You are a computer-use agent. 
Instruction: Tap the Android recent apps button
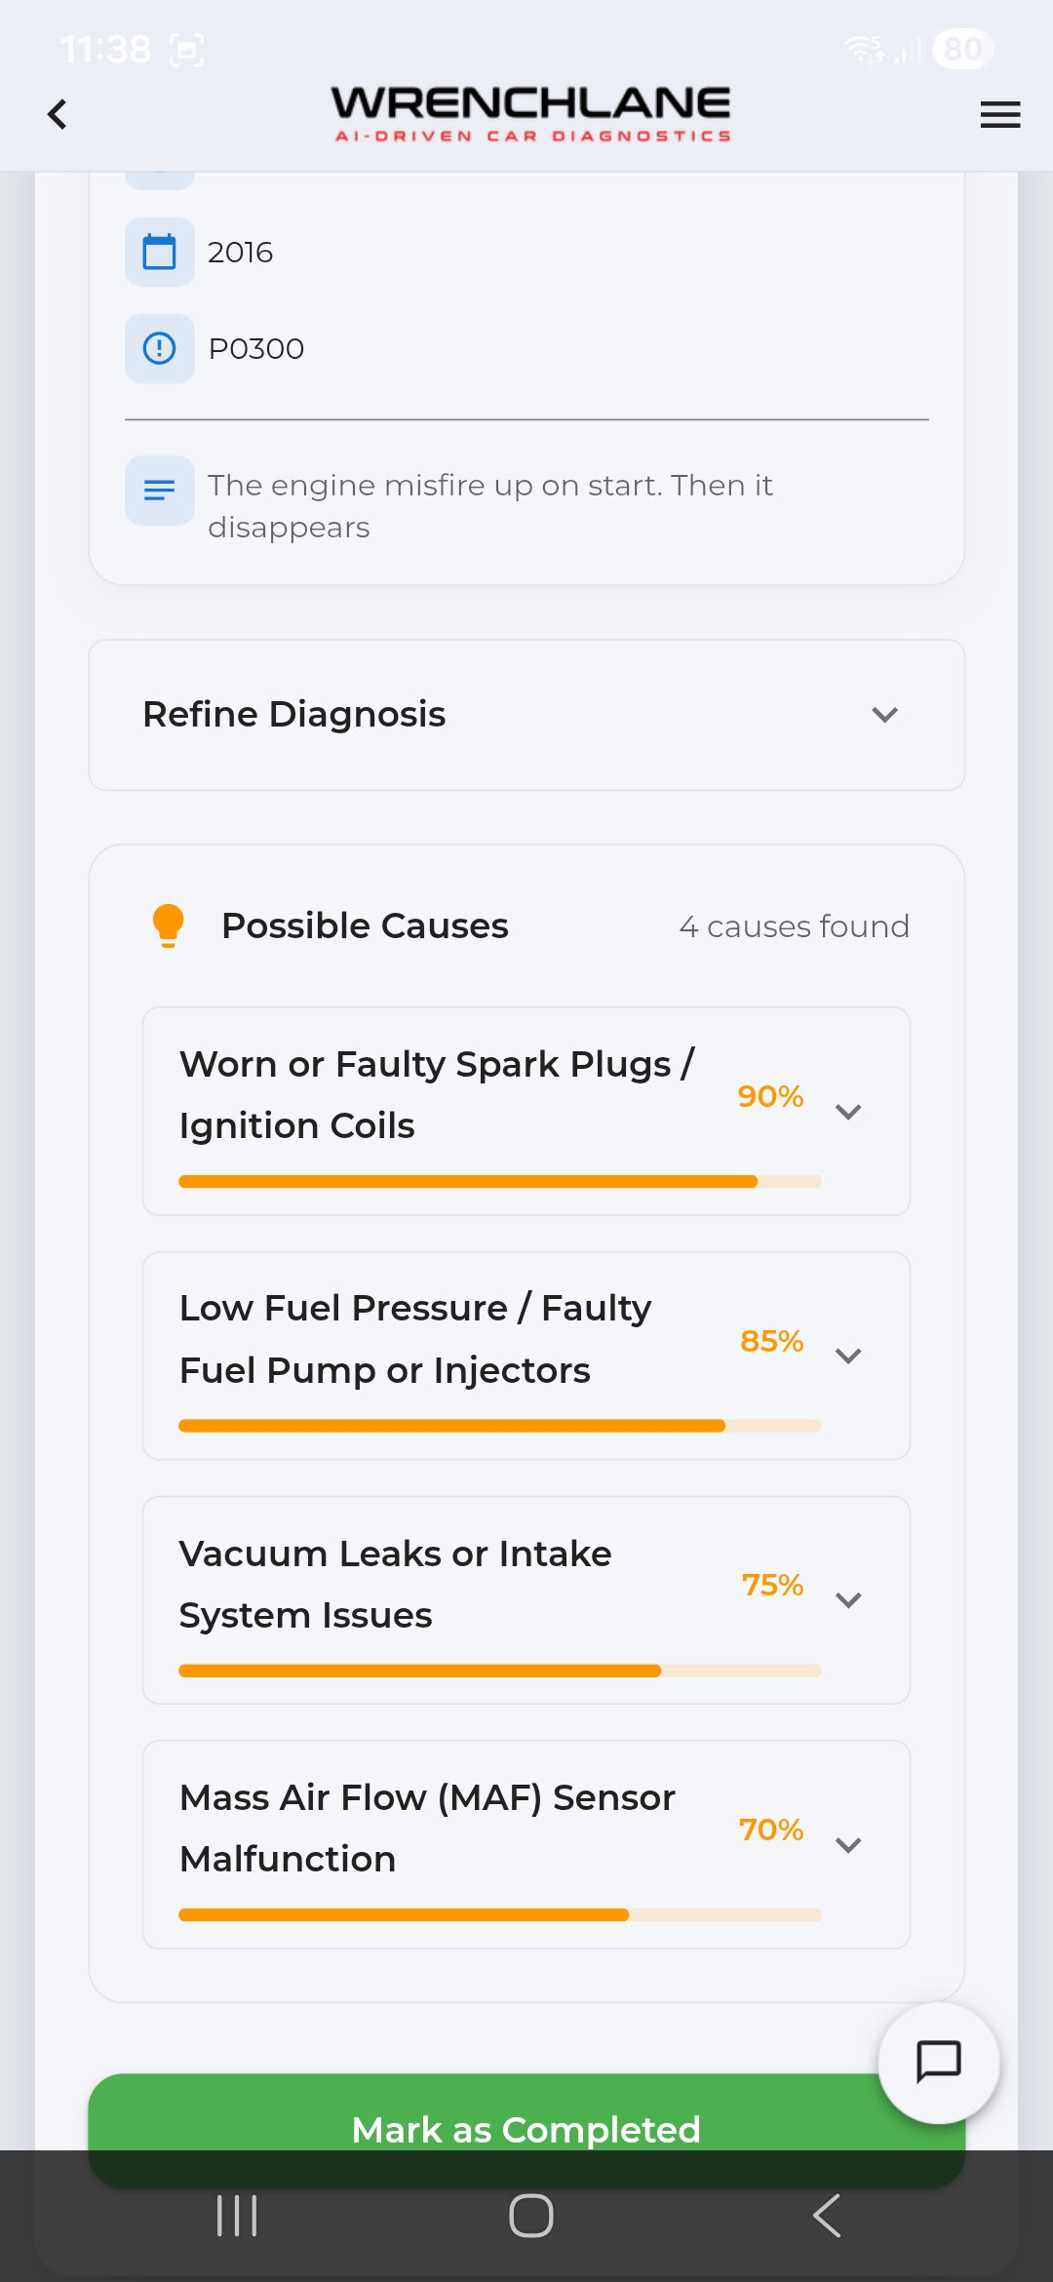(x=237, y=2216)
